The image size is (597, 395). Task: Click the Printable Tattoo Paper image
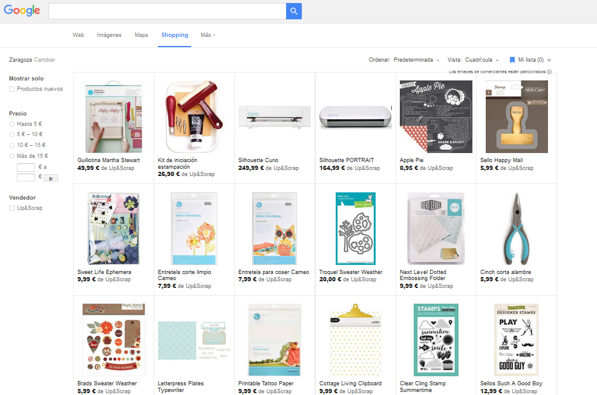275,340
